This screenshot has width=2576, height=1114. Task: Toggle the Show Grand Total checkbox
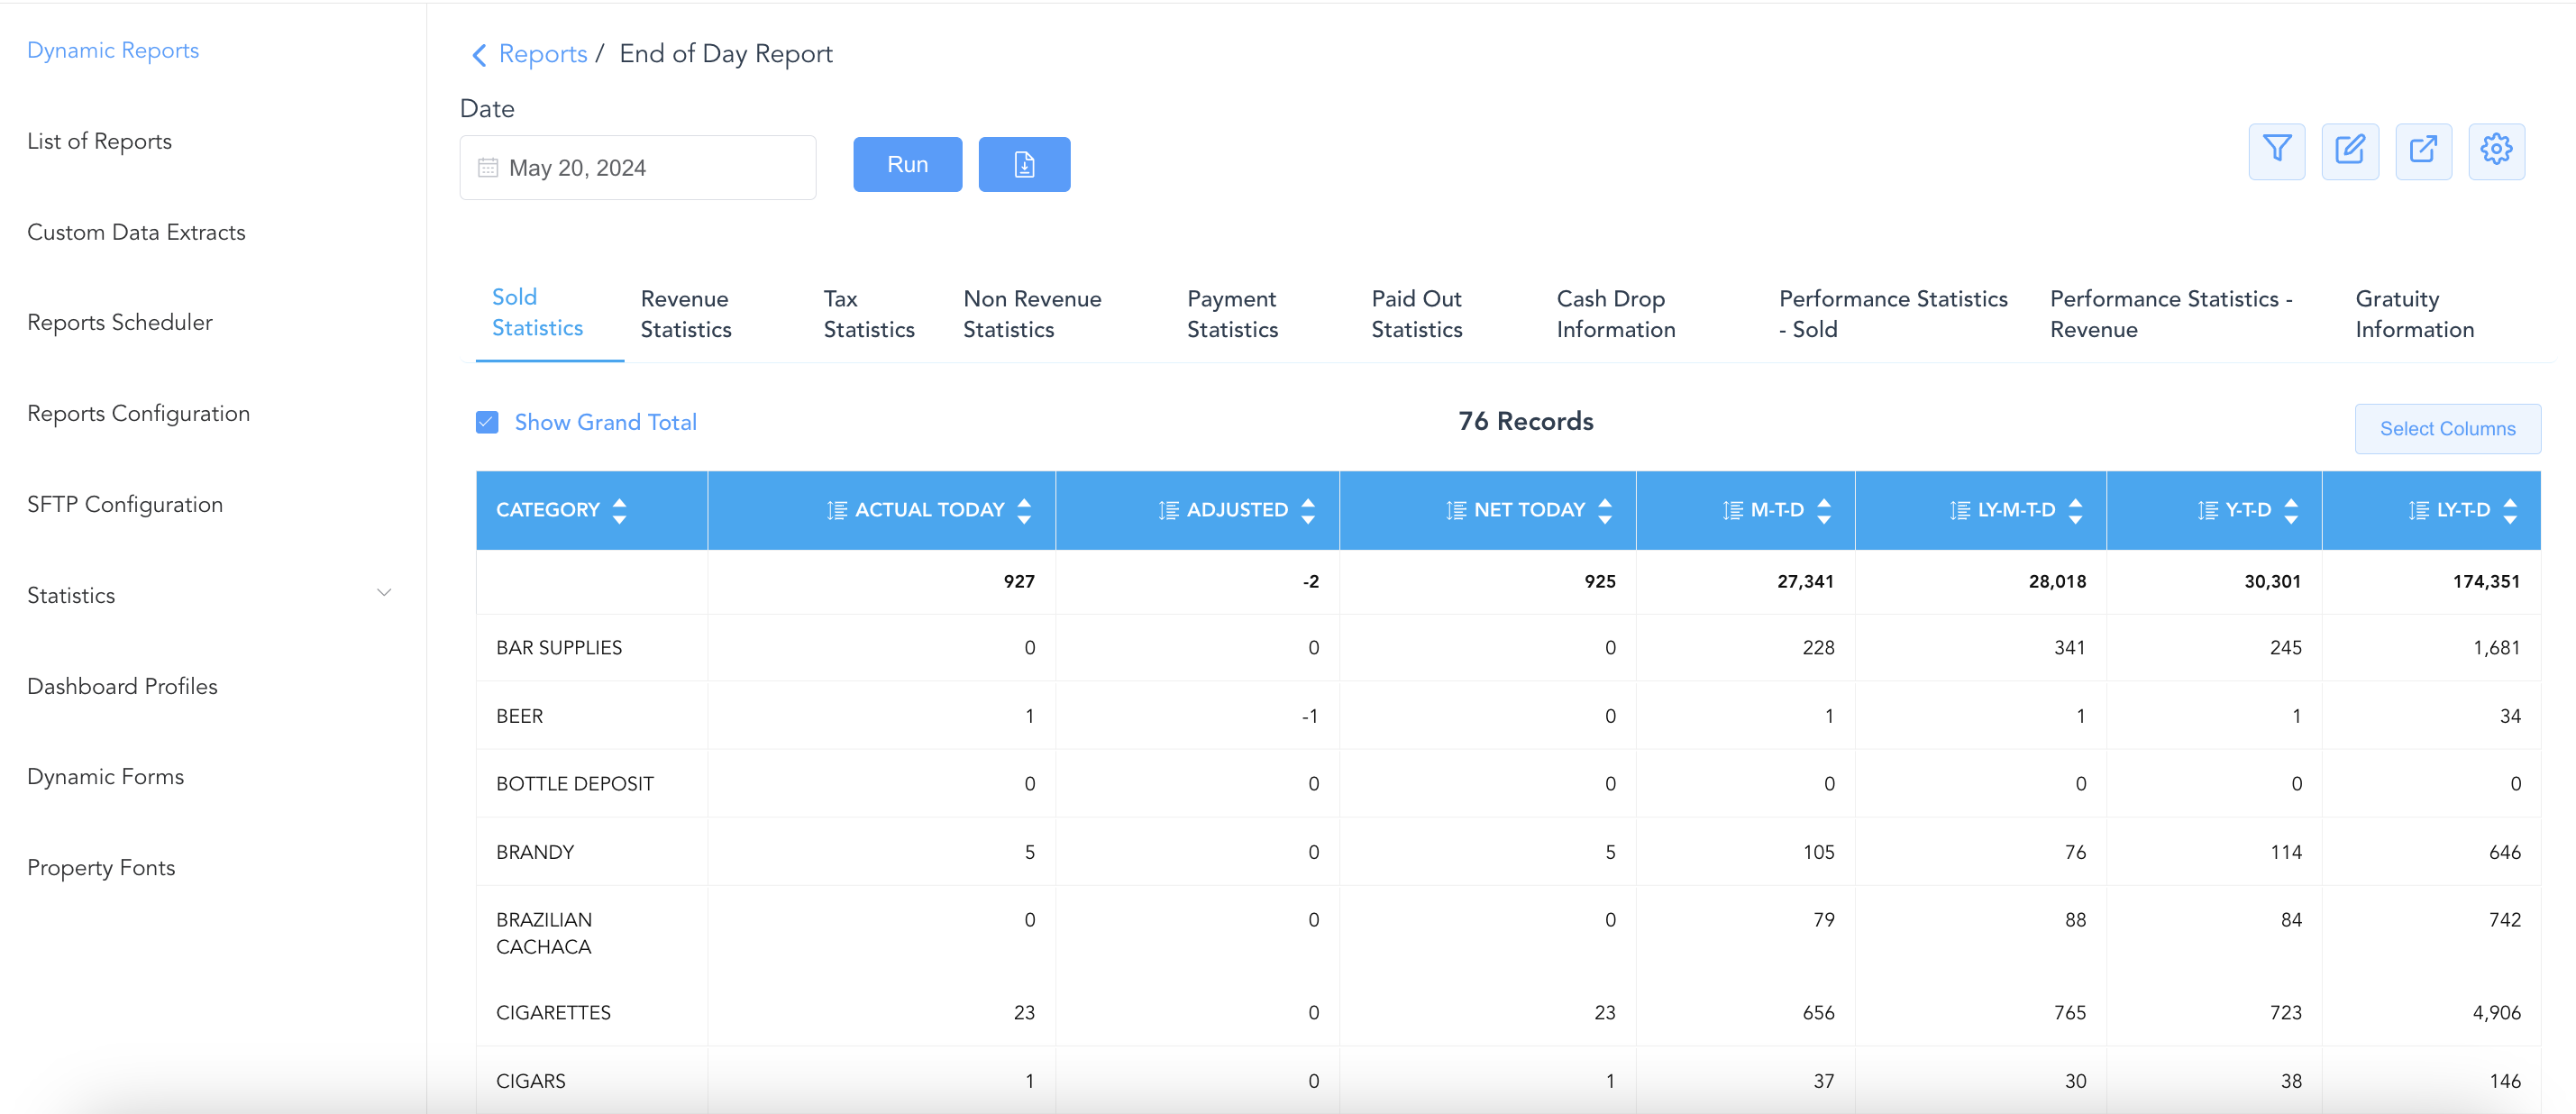point(487,423)
